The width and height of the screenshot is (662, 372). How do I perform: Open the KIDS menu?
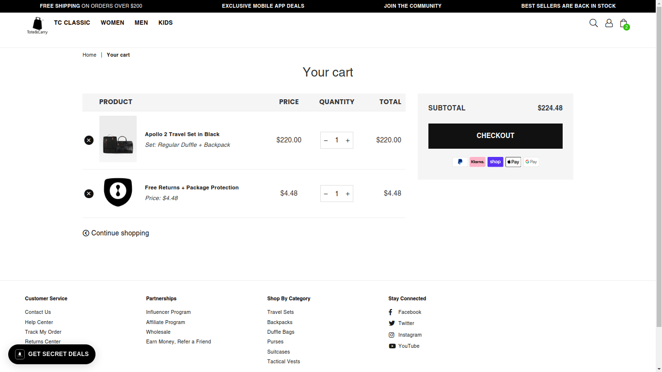[x=165, y=22]
